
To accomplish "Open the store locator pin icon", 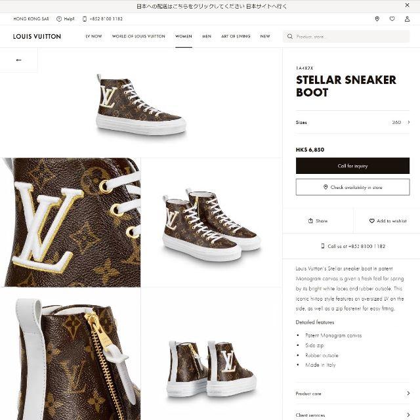I will (x=377, y=19).
